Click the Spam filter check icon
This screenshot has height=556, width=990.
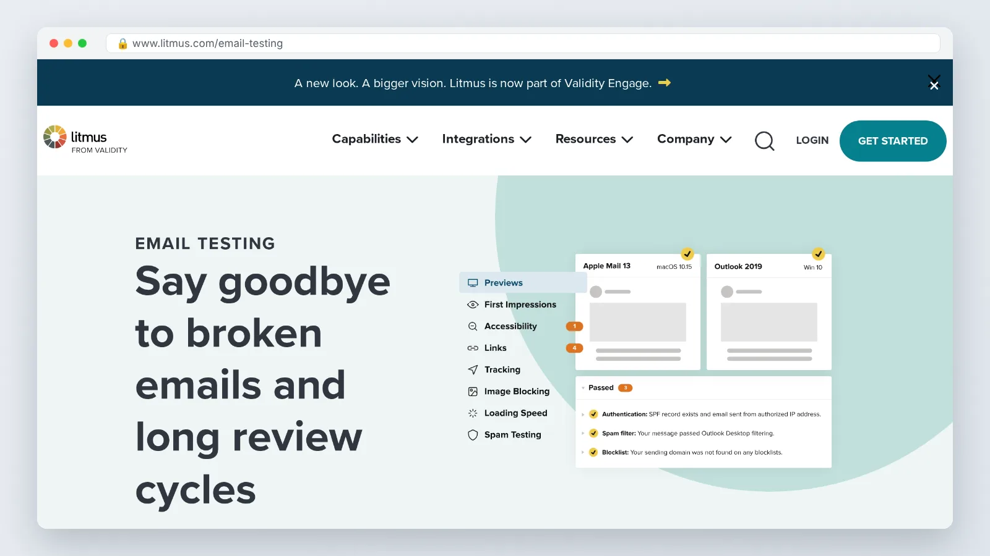tap(593, 433)
